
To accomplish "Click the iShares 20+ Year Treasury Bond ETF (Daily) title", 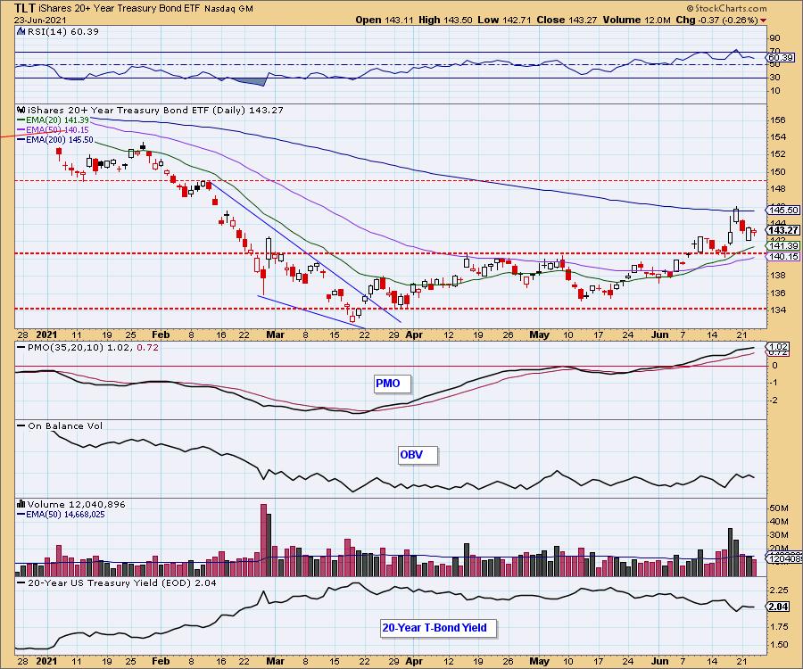I will coord(154,110).
